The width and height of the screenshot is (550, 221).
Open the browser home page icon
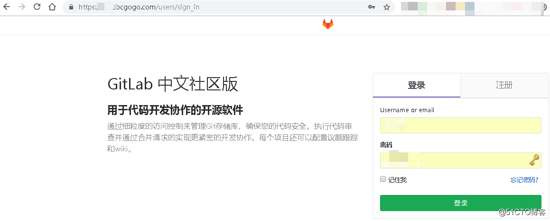click(x=52, y=7)
